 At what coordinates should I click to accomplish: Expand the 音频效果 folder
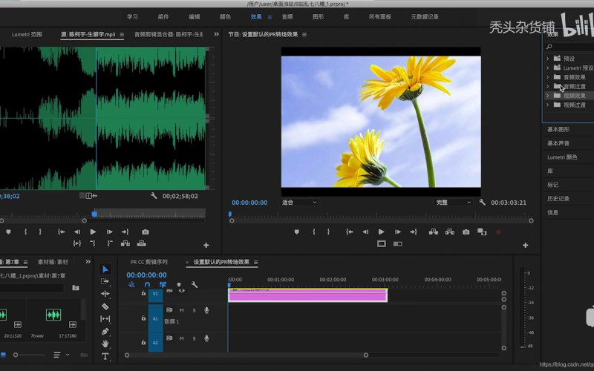tap(548, 77)
